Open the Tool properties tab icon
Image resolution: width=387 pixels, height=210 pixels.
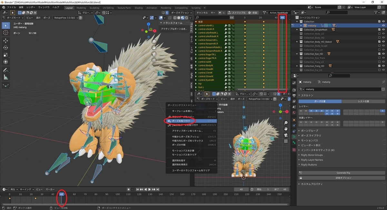tap(294, 83)
